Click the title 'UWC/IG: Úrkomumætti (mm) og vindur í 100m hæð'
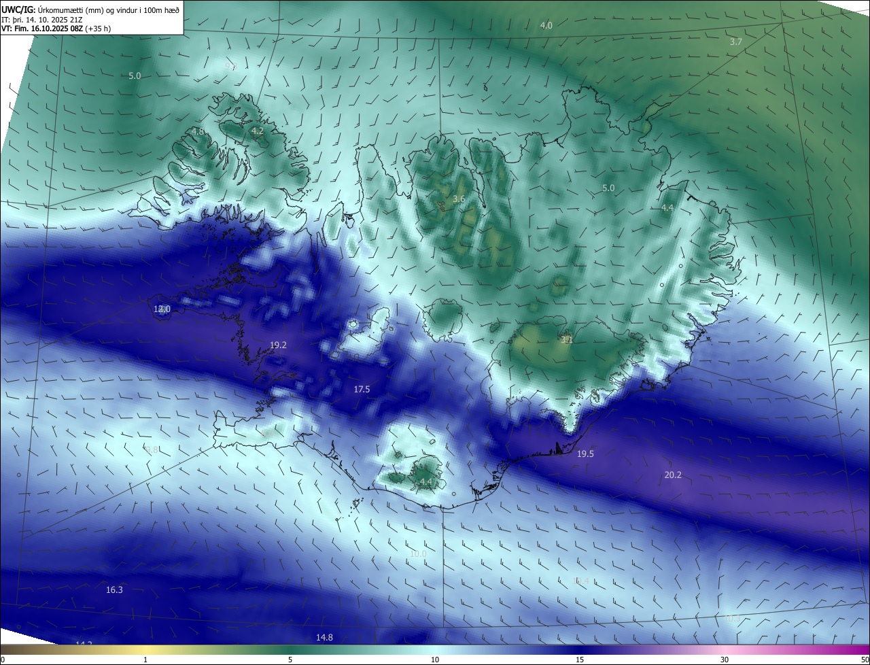 click(x=90, y=10)
